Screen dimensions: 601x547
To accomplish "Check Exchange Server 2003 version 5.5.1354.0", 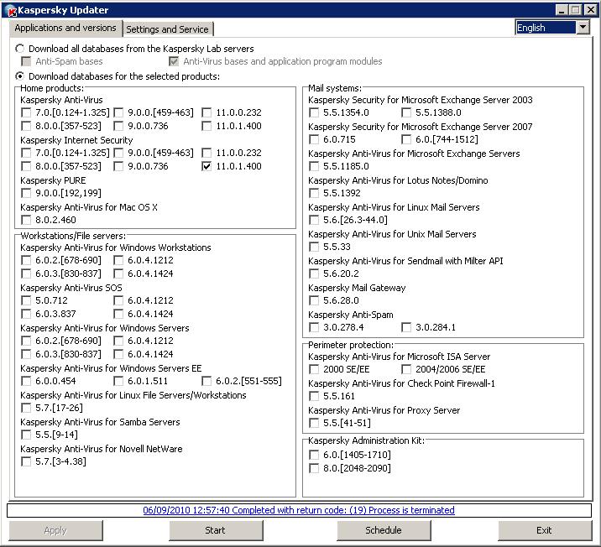I will pyautogui.click(x=314, y=112).
